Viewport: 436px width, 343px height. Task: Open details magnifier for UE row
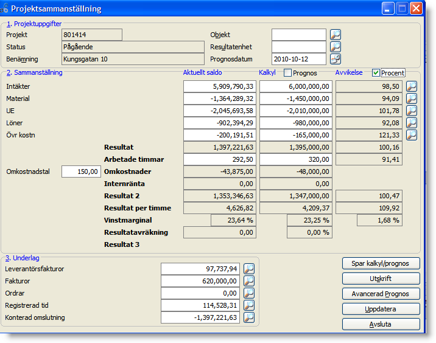click(412, 111)
